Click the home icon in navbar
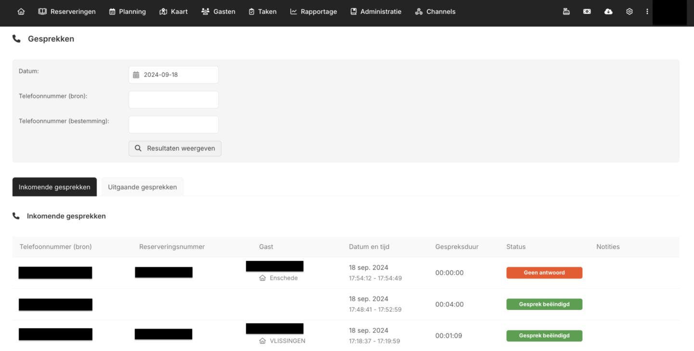This screenshot has height=351, width=694. click(x=21, y=12)
